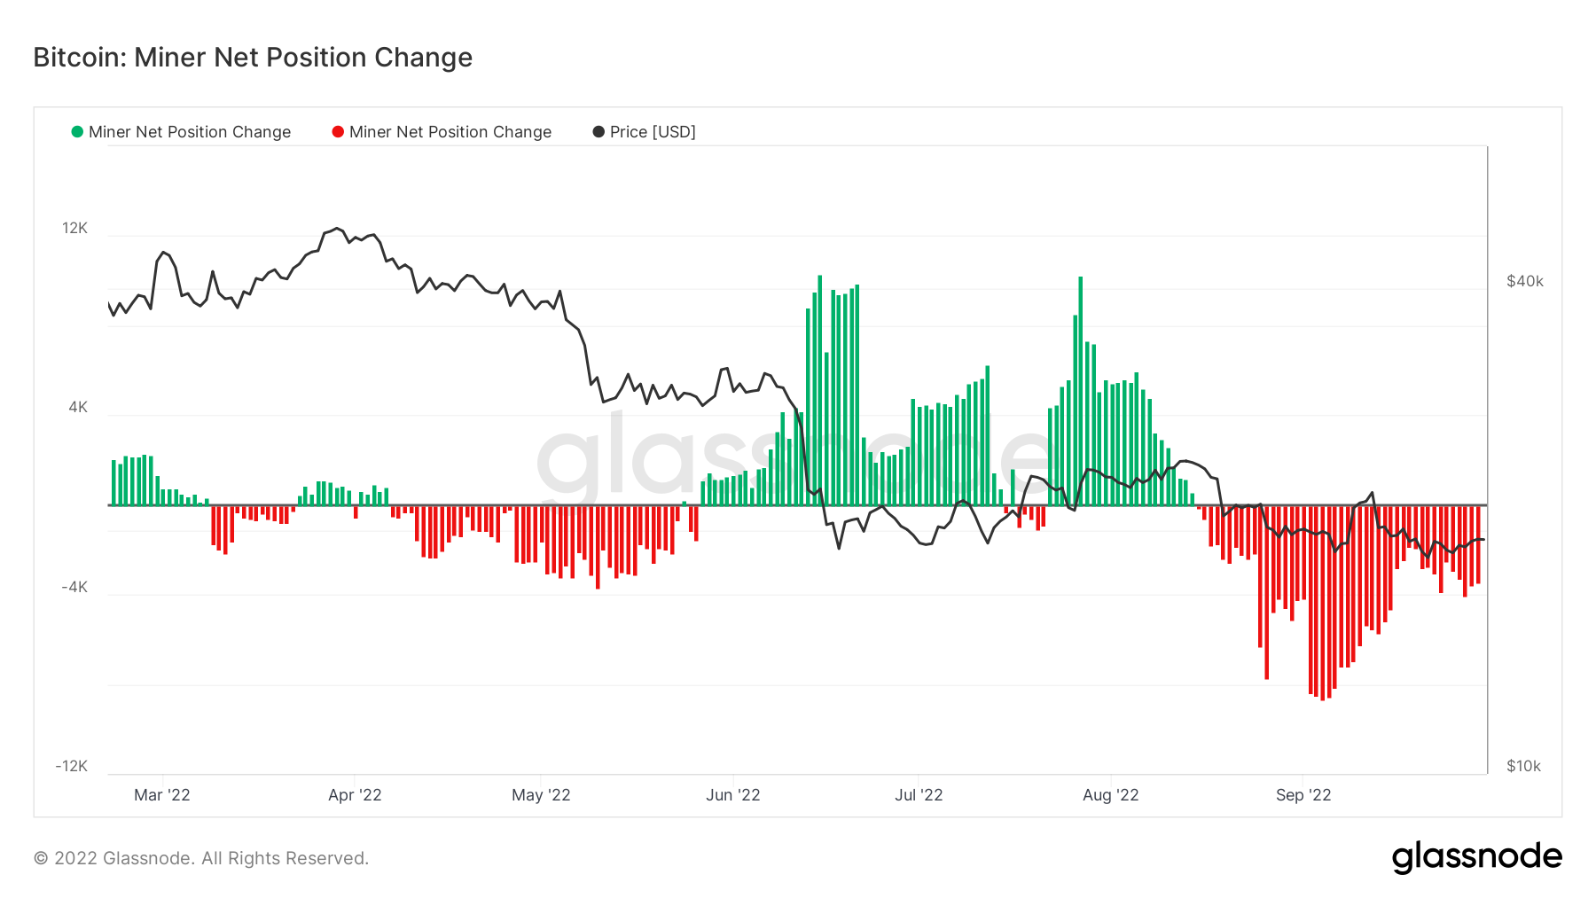Toggle the red Miner Net Position Change legend dot
This screenshot has width=1596, height=898.
pyautogui.click(x=338, y=132)
